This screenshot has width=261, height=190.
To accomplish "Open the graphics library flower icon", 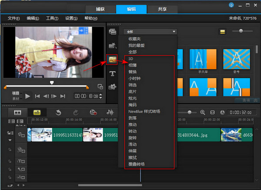I will 113,87.
